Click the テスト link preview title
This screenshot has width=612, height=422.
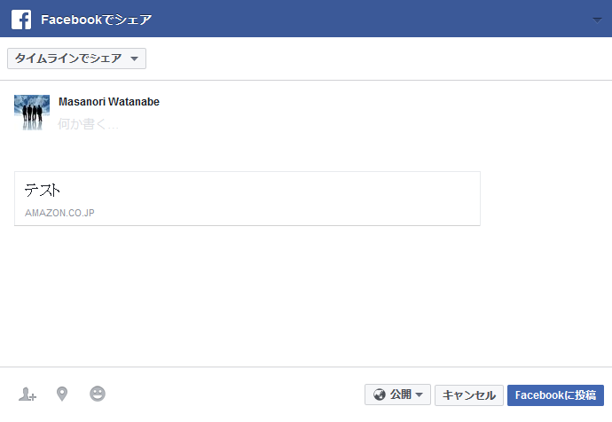coord(43,190)
